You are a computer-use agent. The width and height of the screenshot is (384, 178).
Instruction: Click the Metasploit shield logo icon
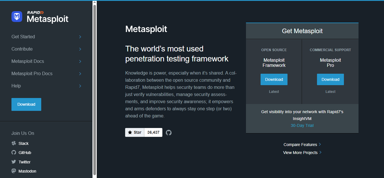17,17
